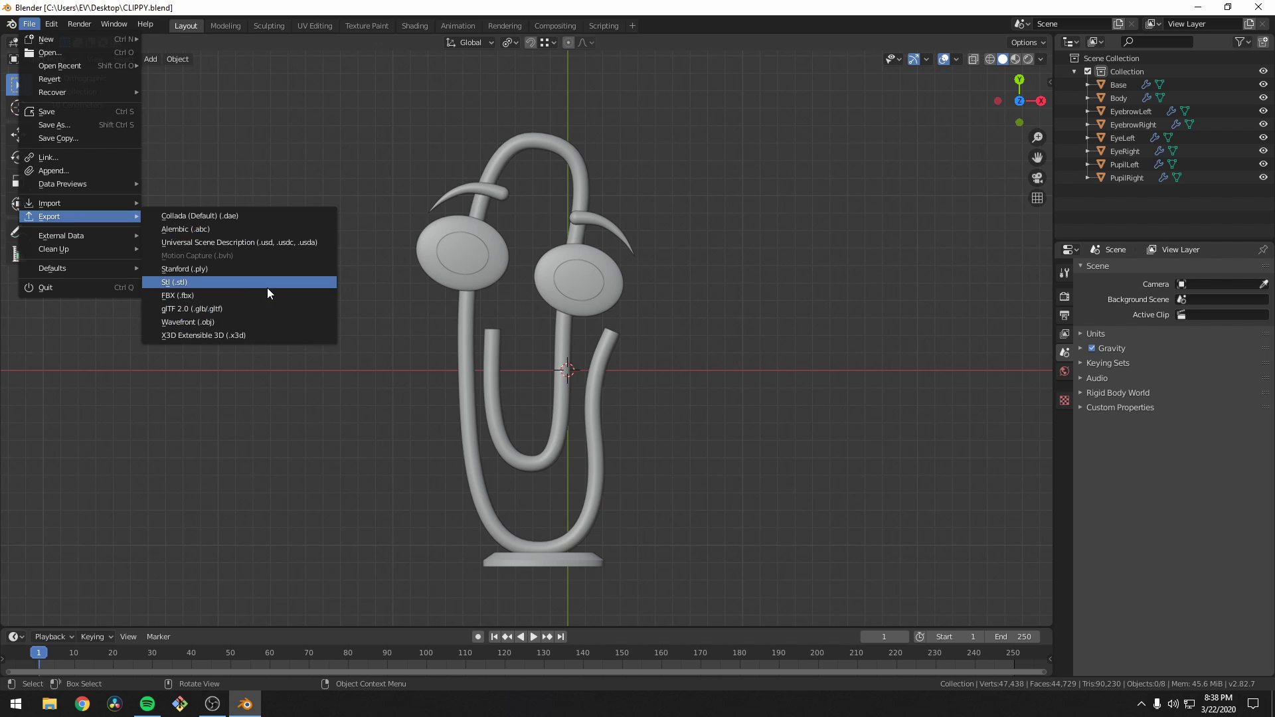Switch viewport to Rendered shading mode
Screen dimensions: 1275x717
(x=1028, y=58)
